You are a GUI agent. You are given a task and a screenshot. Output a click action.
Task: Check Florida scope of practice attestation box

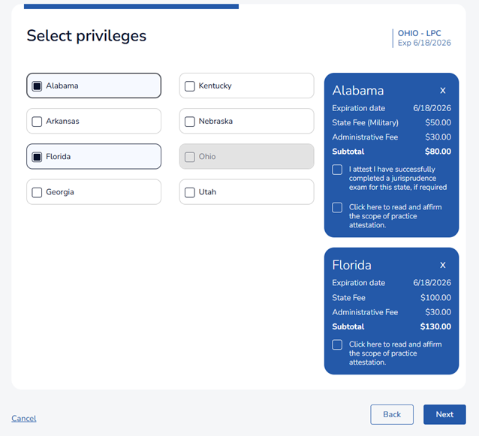click(337, 344)
